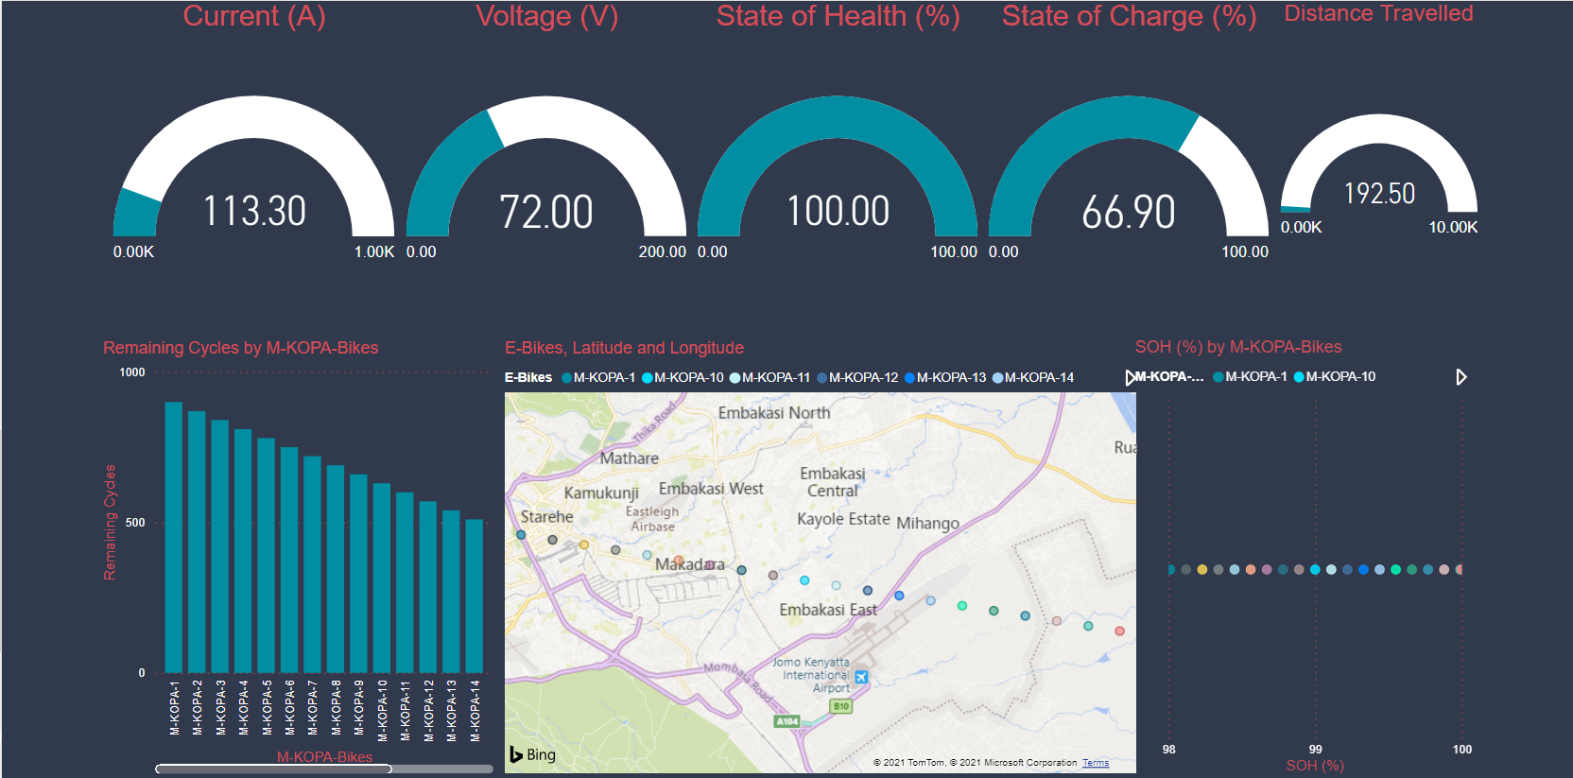The image size is (1573, 778).
Task: Choose the M-KOPA-12 bar in bar chart
Action: point(428,587)
